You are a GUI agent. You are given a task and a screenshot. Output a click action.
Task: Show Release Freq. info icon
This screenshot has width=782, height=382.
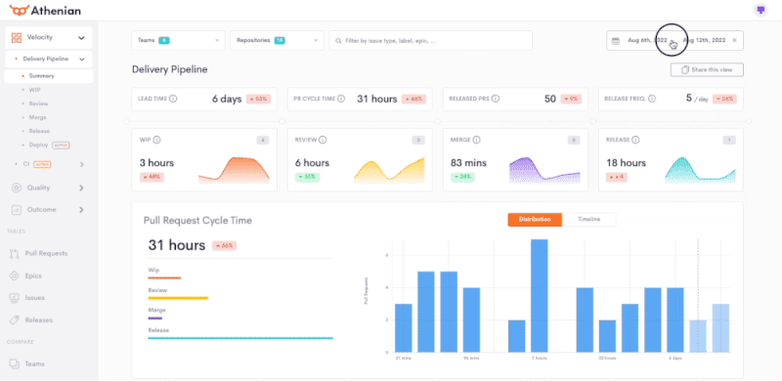click(x=652, y=99)
